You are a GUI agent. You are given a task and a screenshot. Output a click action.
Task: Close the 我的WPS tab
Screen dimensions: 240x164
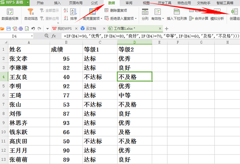[76, 28]
